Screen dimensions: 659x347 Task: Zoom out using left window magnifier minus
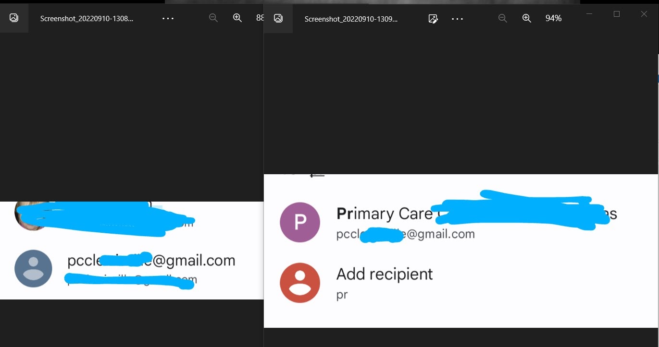tap(213, 18)
